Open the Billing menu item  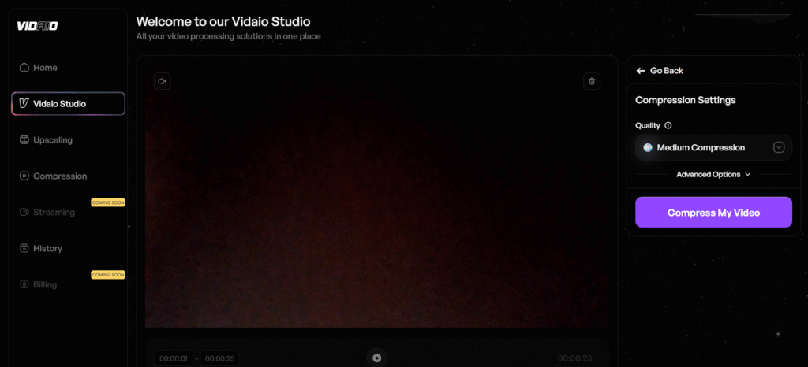(45, 284)
